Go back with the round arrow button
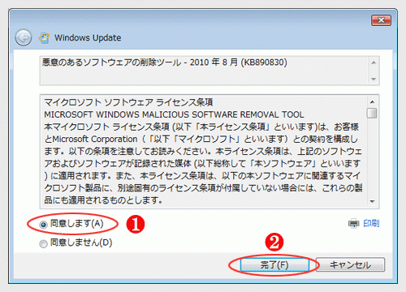This screenshot has height=292, width=406. pos(24,37)
